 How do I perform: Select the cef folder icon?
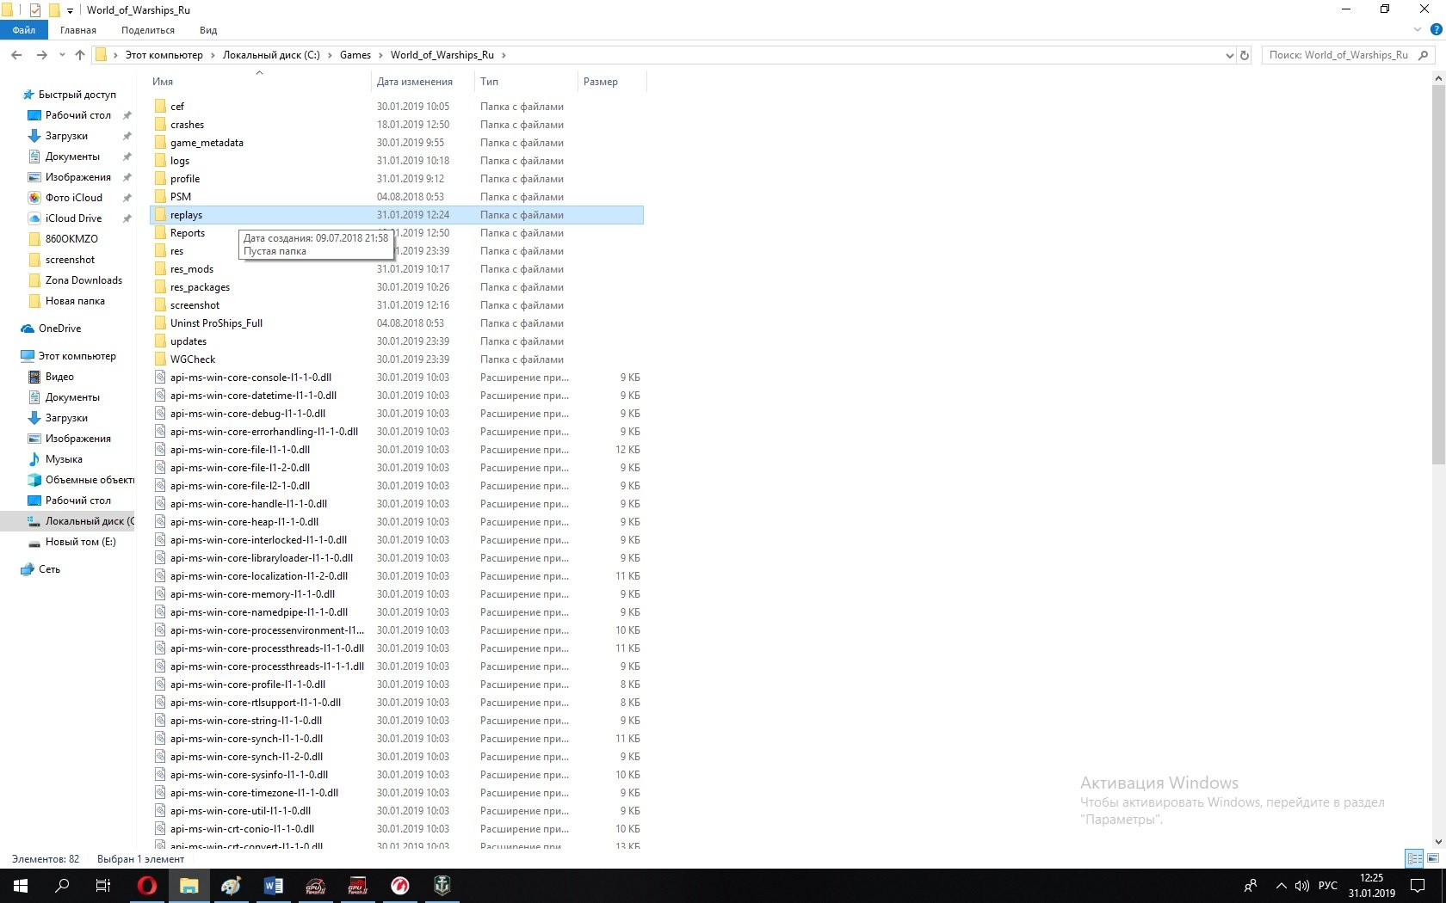[x=160, y=107]
